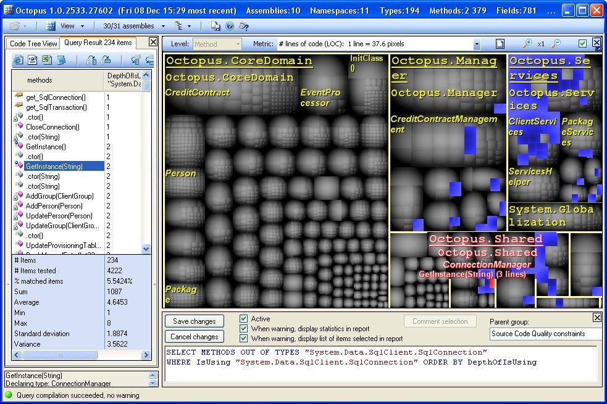Close the treemap panel with X
This screenshot has width=607, height=404.
[597, 43]
